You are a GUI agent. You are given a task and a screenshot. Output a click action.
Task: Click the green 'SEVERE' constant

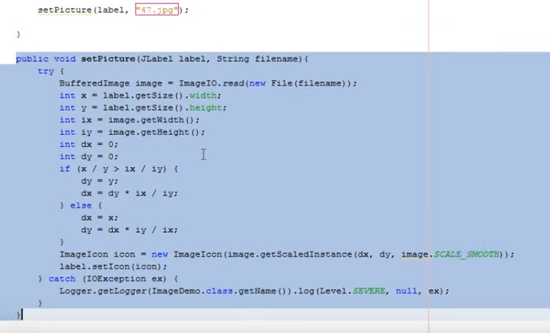(368, 291)
